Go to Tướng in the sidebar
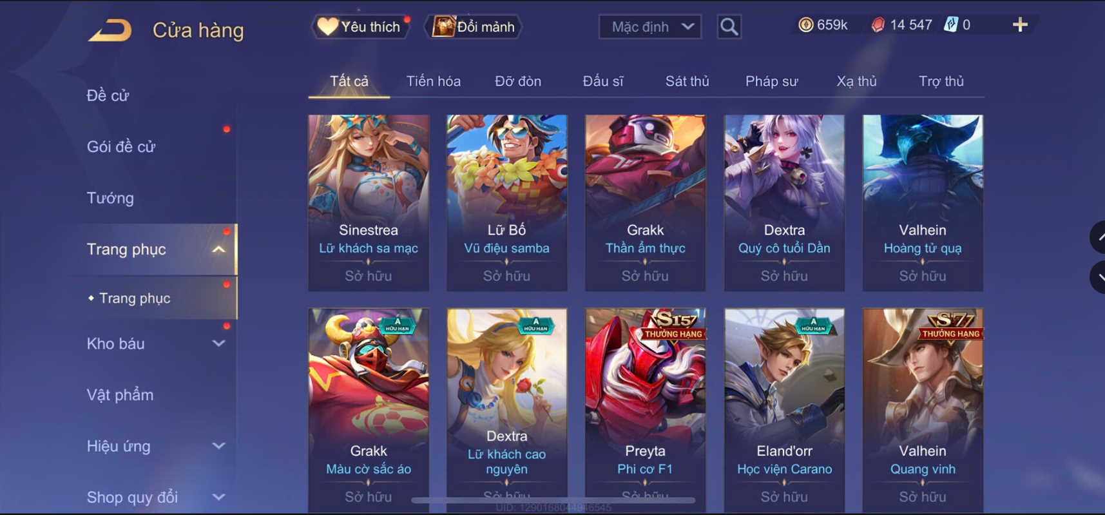 pos(110,198)
